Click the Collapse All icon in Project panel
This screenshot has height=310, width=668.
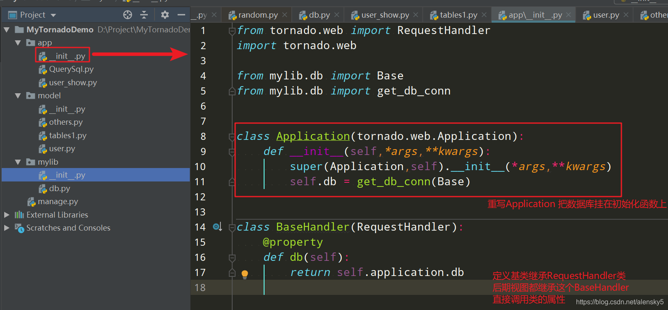click(144, 15)
